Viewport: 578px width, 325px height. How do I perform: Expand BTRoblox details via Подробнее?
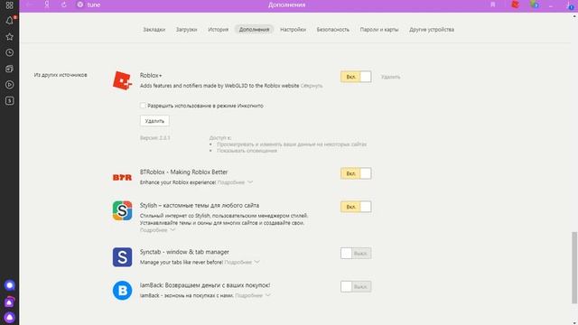[235, 182]
